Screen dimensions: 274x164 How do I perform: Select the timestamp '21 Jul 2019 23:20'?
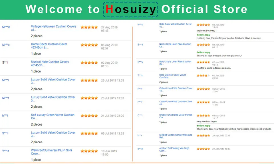tap(112, 116)
